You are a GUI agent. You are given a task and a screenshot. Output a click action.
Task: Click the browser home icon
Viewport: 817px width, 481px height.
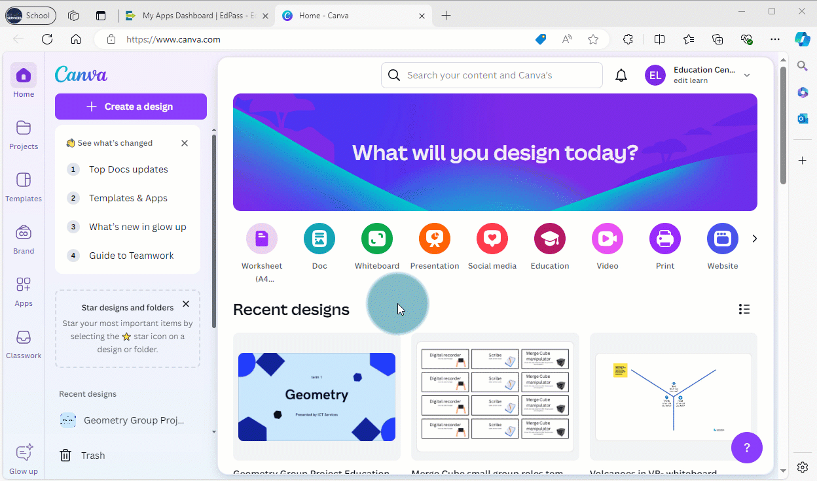pyautogui.click(x=76, y=39)
